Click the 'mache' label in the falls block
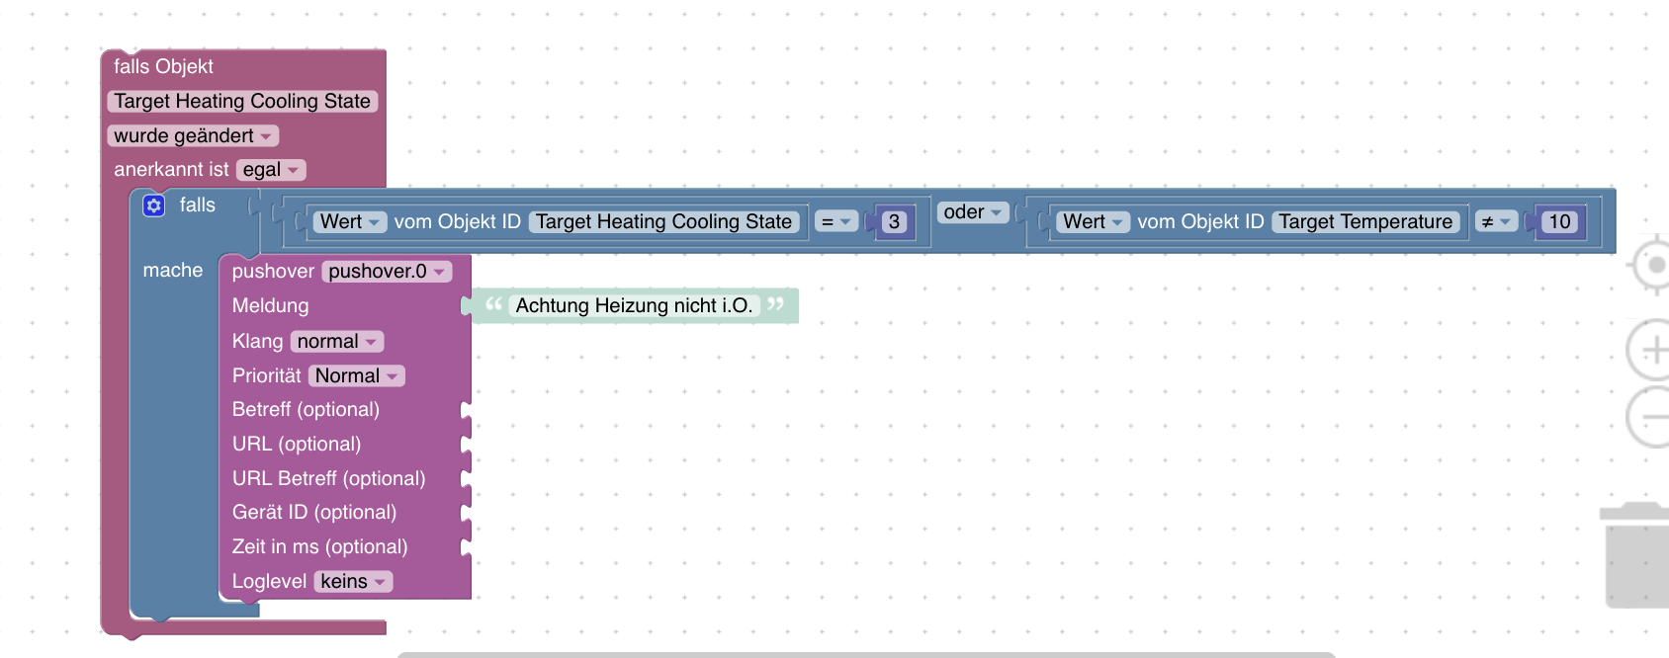The width and height of the screenshot is (1669, 658). tap(173, 271)
